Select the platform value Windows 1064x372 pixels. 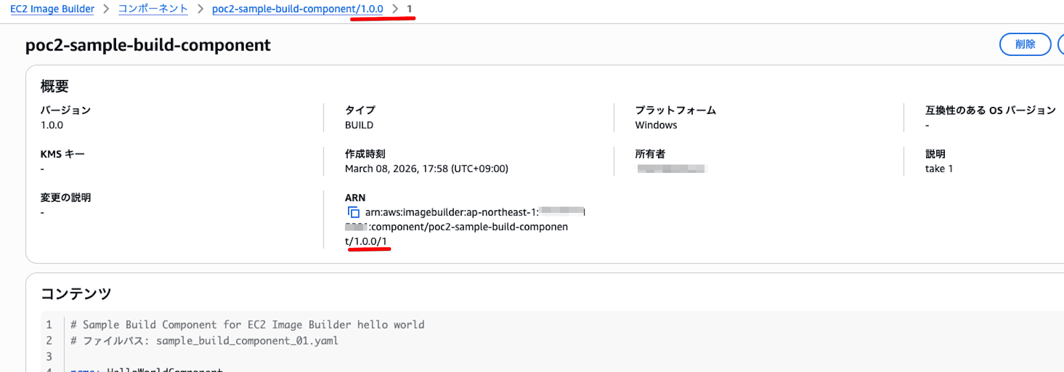pyautogui.click(x=656, y=125)
